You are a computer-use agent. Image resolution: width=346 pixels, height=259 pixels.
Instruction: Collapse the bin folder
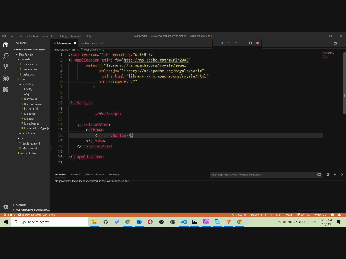pos(23,79)
